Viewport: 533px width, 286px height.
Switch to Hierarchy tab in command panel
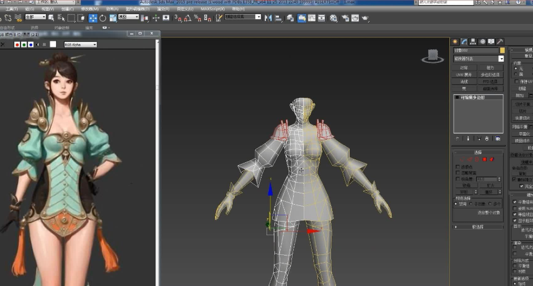coord(473,41)
